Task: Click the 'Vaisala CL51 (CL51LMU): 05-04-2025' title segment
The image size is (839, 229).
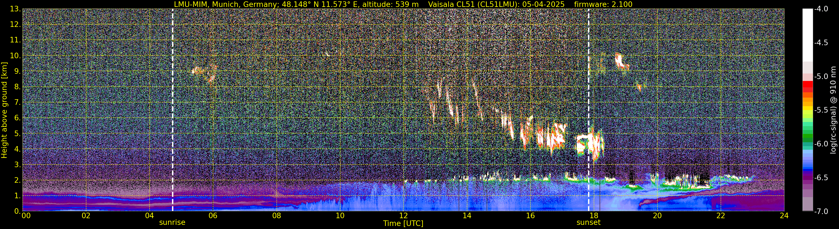Action: tap(496, 4)
